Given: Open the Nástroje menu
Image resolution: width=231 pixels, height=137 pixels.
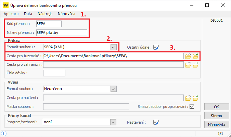Looking at the screenshot, I should click(x=45, y=14).
